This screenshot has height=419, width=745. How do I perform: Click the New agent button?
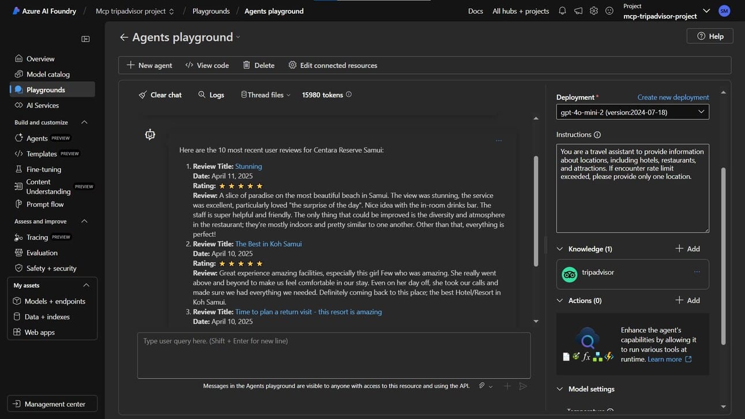tap(149, 65)
